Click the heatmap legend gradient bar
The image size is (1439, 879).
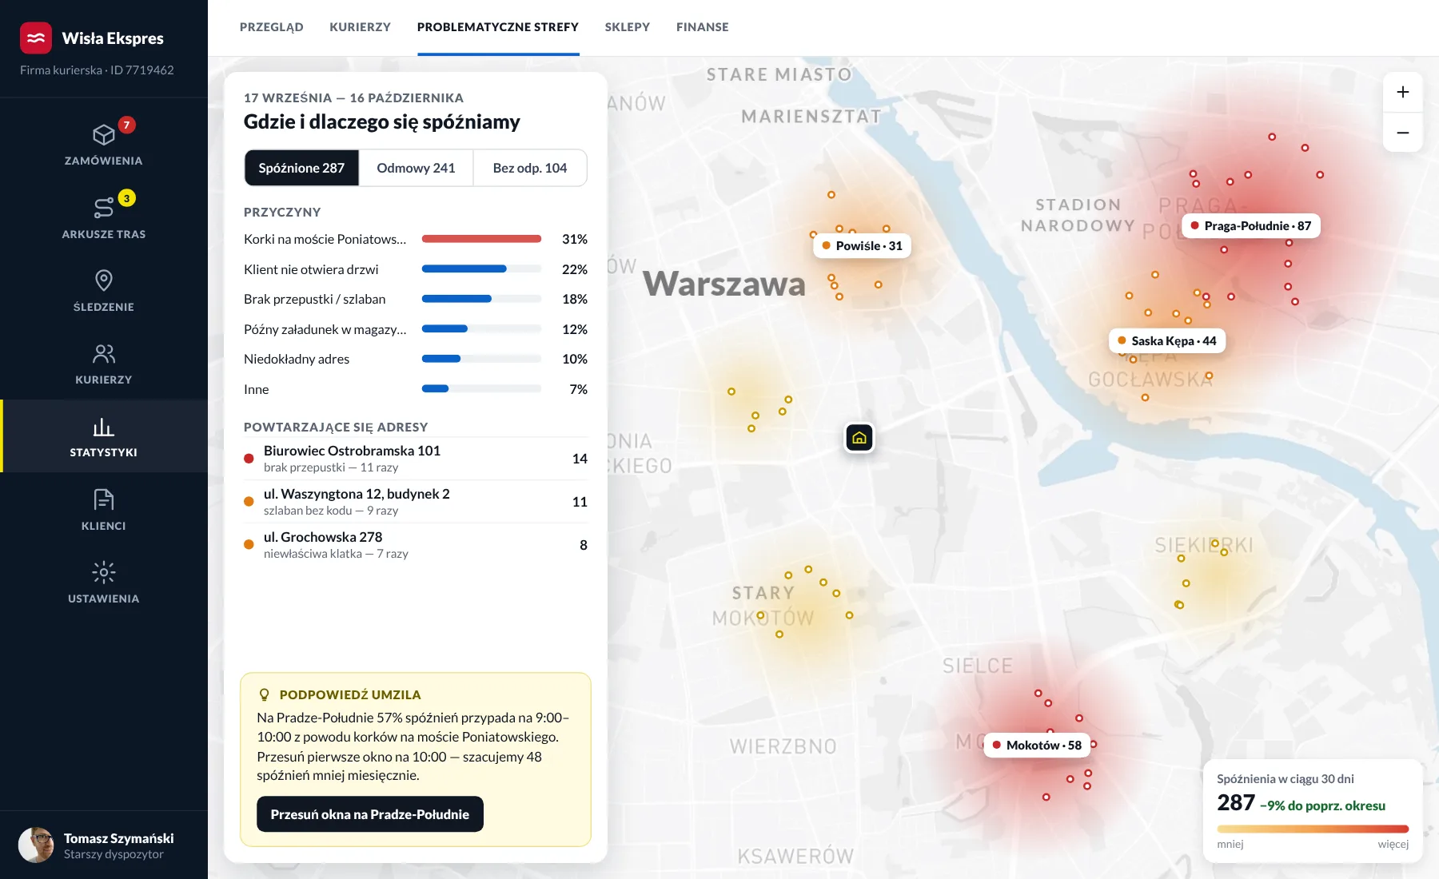pos(1313,829)
